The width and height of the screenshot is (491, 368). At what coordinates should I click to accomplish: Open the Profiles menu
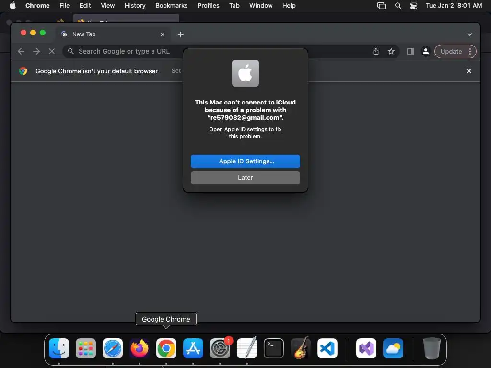(x=208, y=6)
